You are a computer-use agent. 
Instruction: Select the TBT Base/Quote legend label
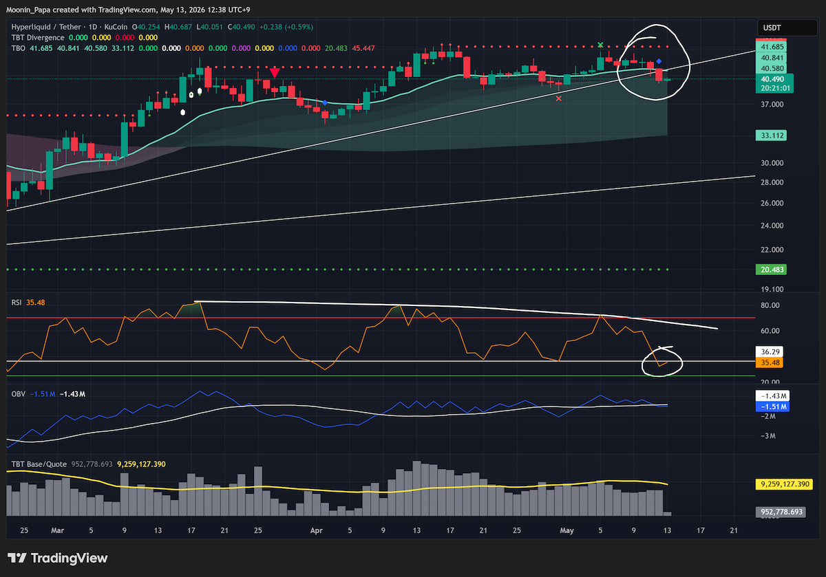tap(39, 464)
